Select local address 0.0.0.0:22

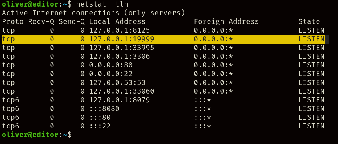pos(111,74)
